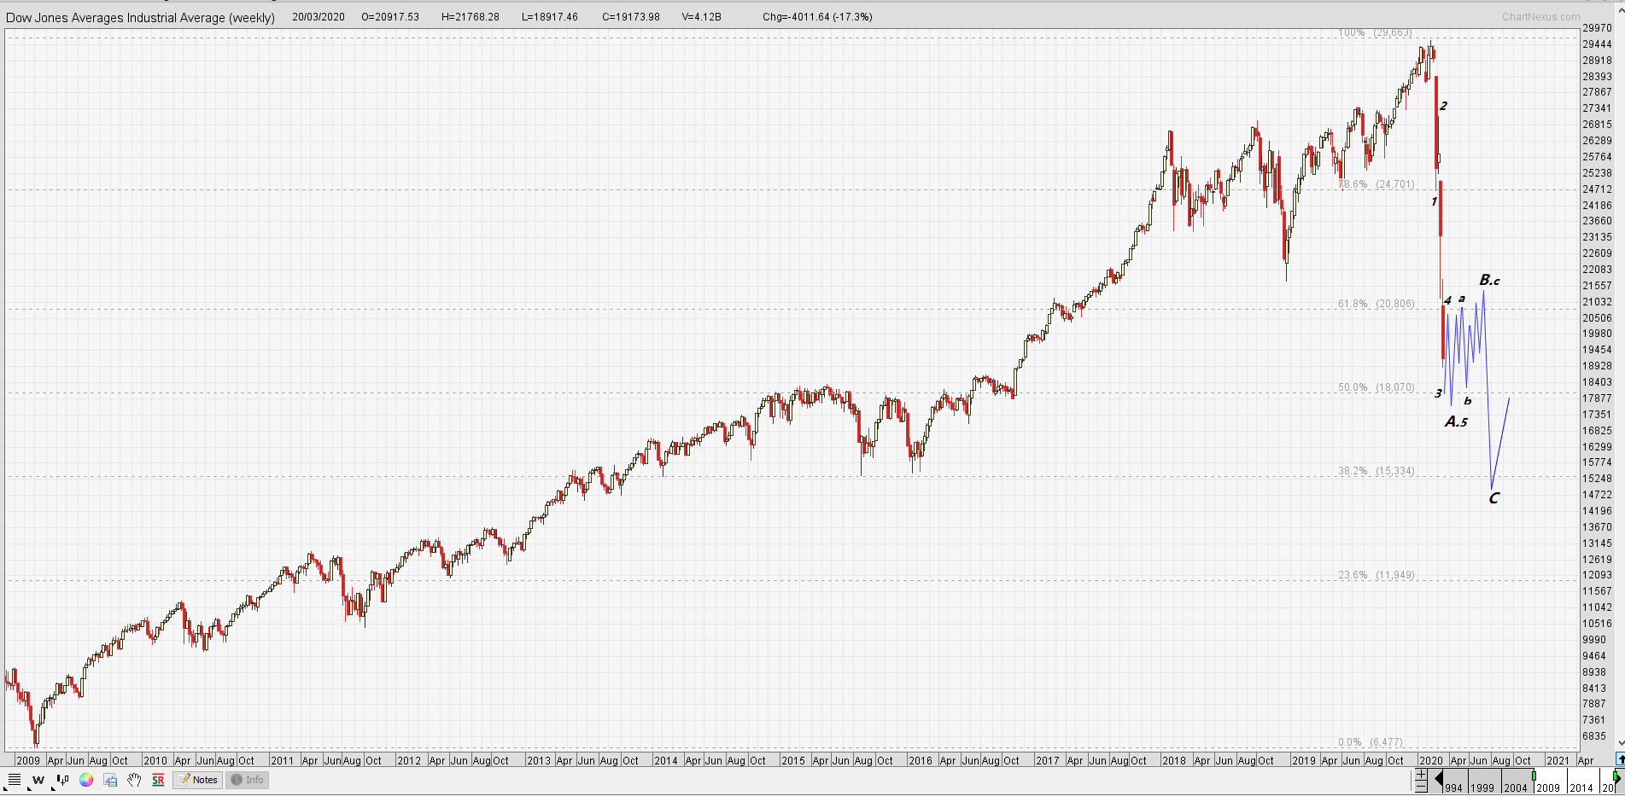Open the chart list menu icon
The width and height of the screenshot is (1625, 796).
point(15,780)
